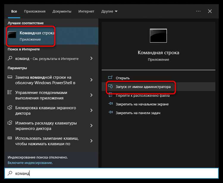Switch to the Приложения tab

(x=35, y=11)
